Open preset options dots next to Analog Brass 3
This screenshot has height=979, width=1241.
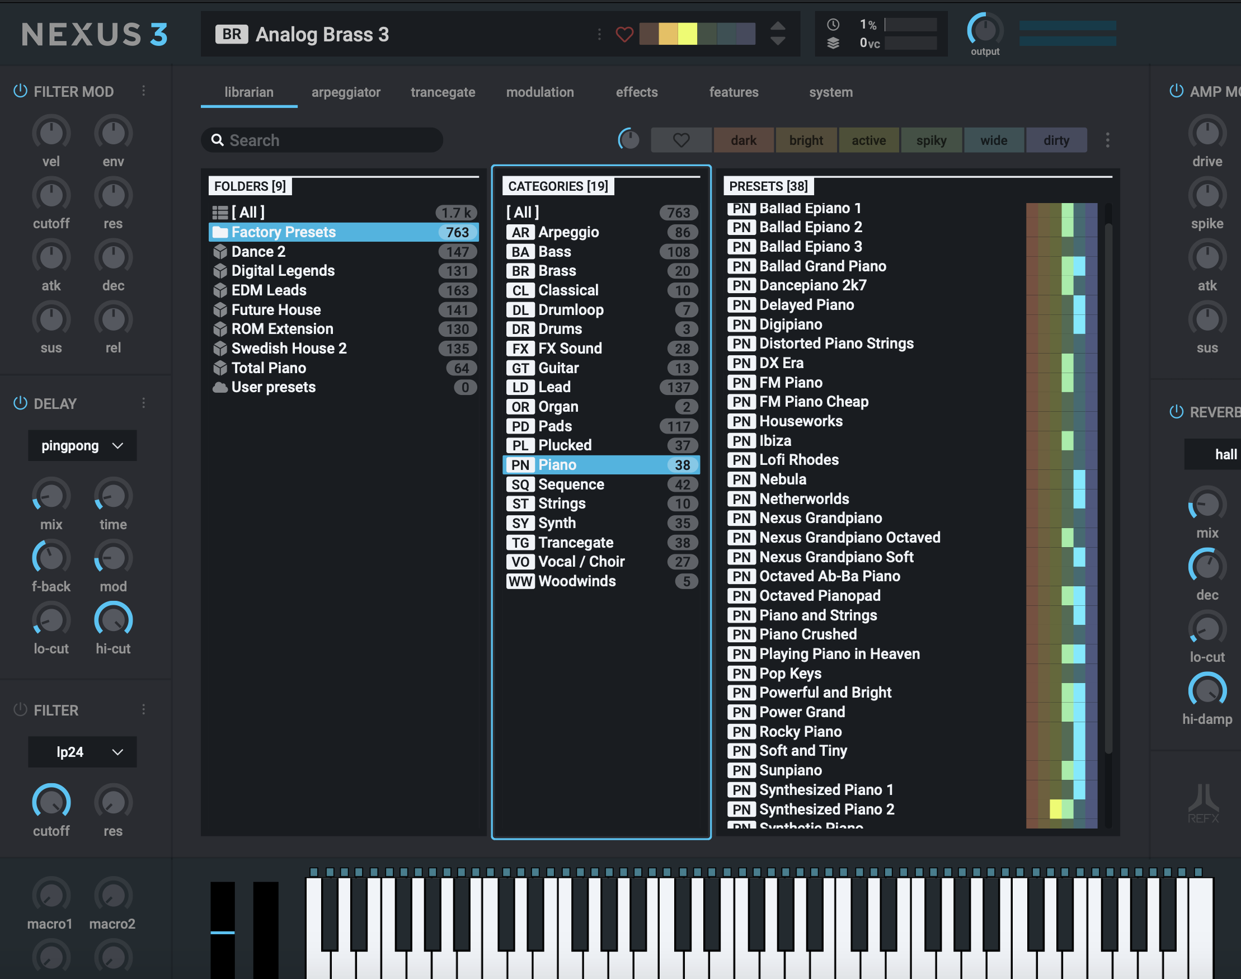point(600,34)
